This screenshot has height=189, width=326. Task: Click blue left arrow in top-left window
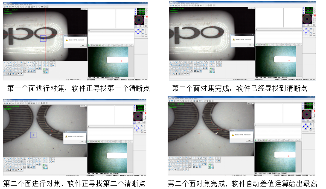click(x=136, y=32)
